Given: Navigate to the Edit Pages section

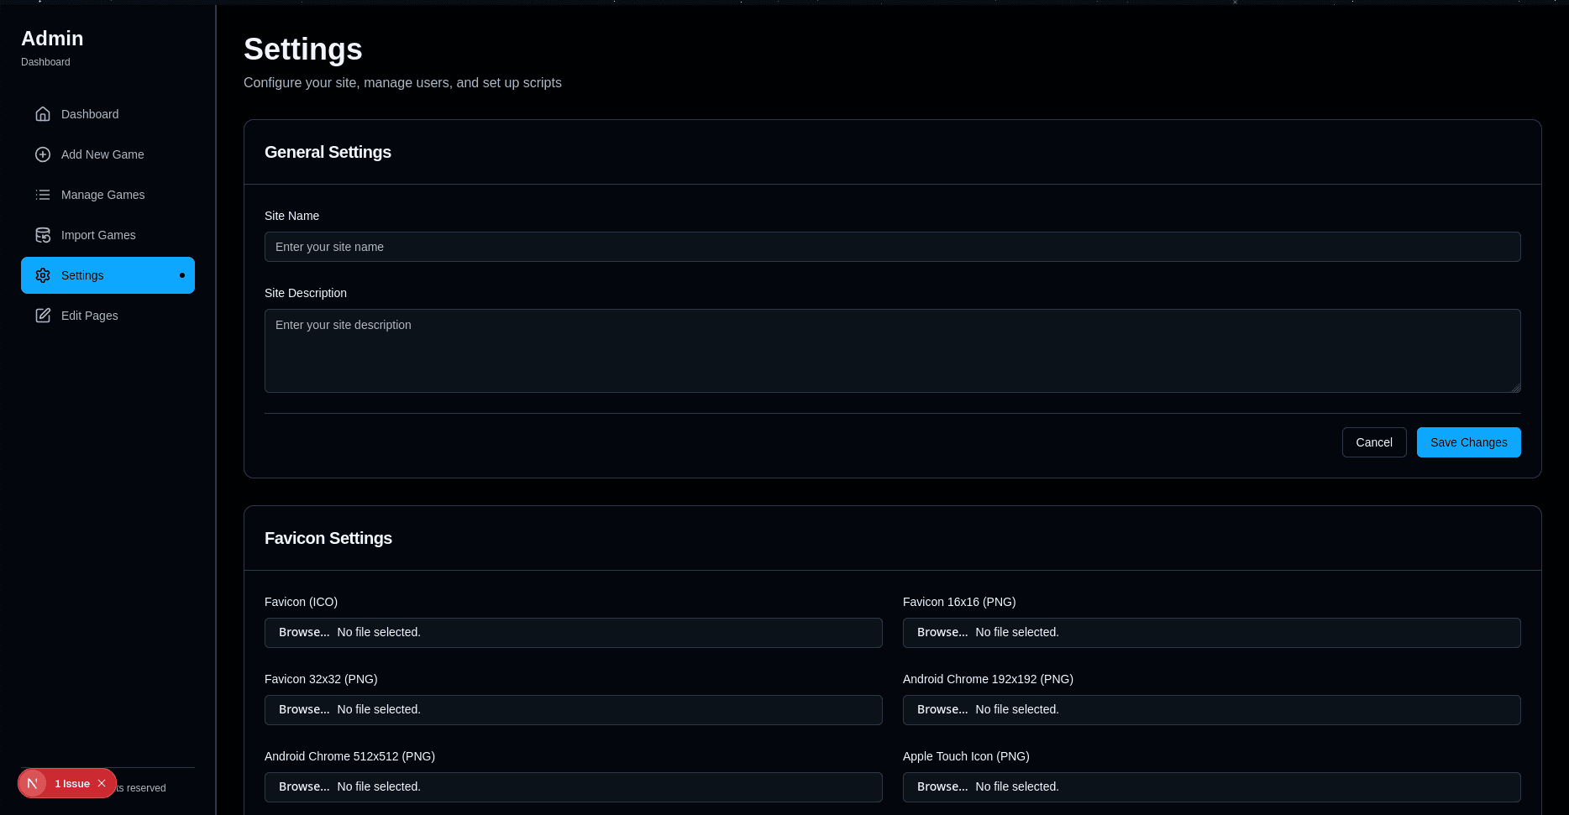Looking at the screenshot, I should [x=89, y=315].
